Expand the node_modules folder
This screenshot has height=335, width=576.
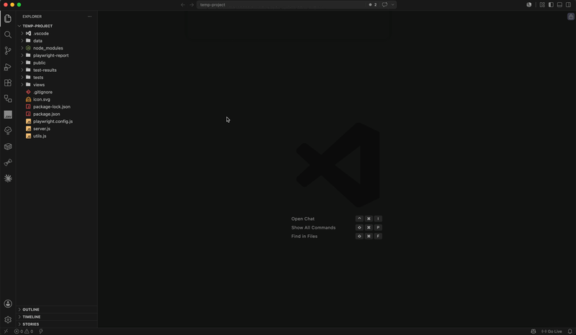57,48
